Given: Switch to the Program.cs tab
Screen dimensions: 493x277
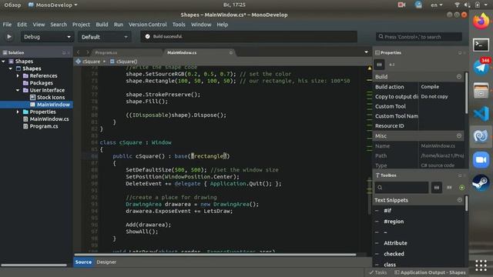Looking at the screenshot, I should 106,53.
